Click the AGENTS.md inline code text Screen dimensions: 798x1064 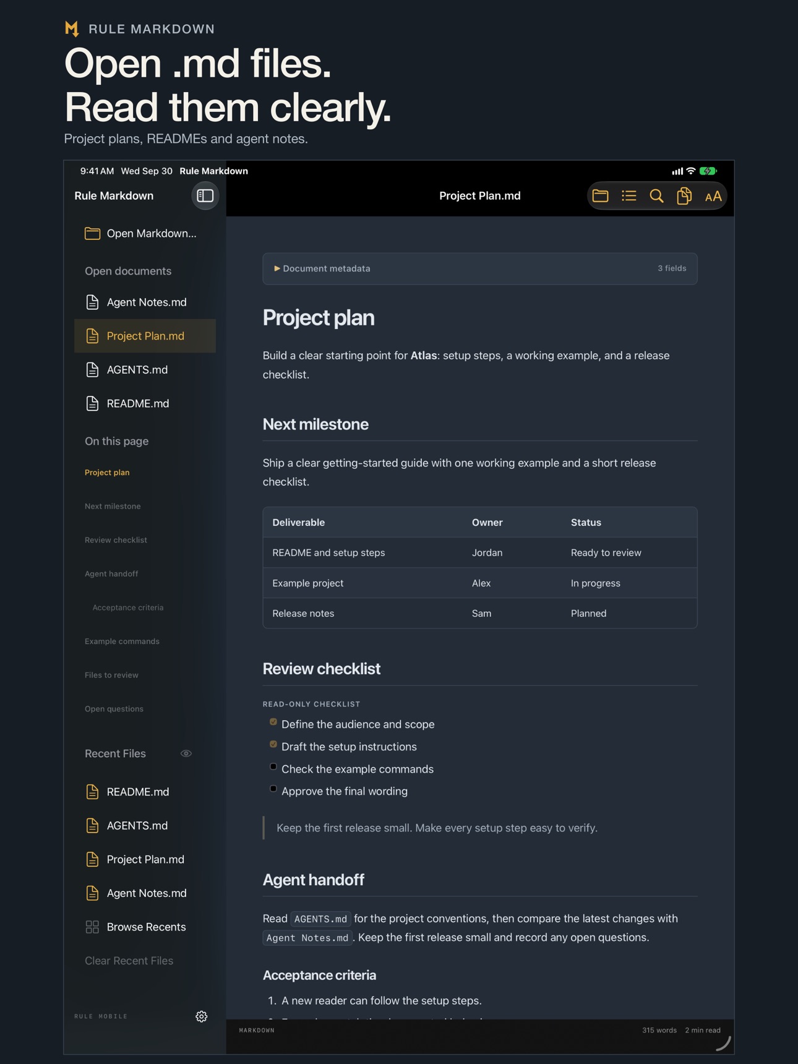click(x=320, y=919)
